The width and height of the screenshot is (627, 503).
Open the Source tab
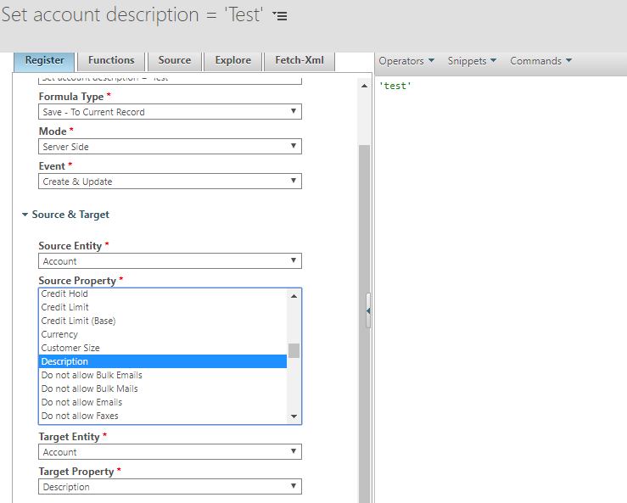tap(174, 61)
